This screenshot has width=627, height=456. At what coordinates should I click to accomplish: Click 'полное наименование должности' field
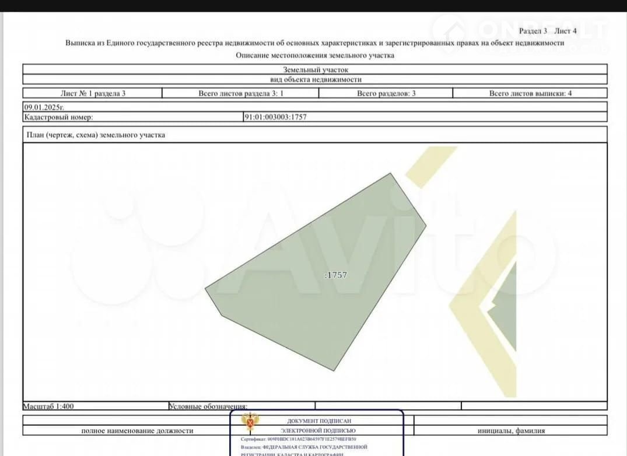[138, 431]
